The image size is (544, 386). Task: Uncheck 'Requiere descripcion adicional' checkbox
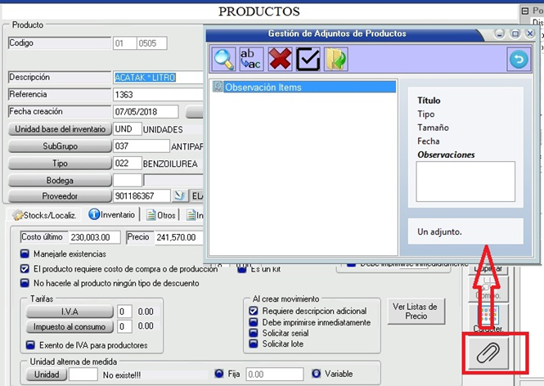tap(254, 312)
